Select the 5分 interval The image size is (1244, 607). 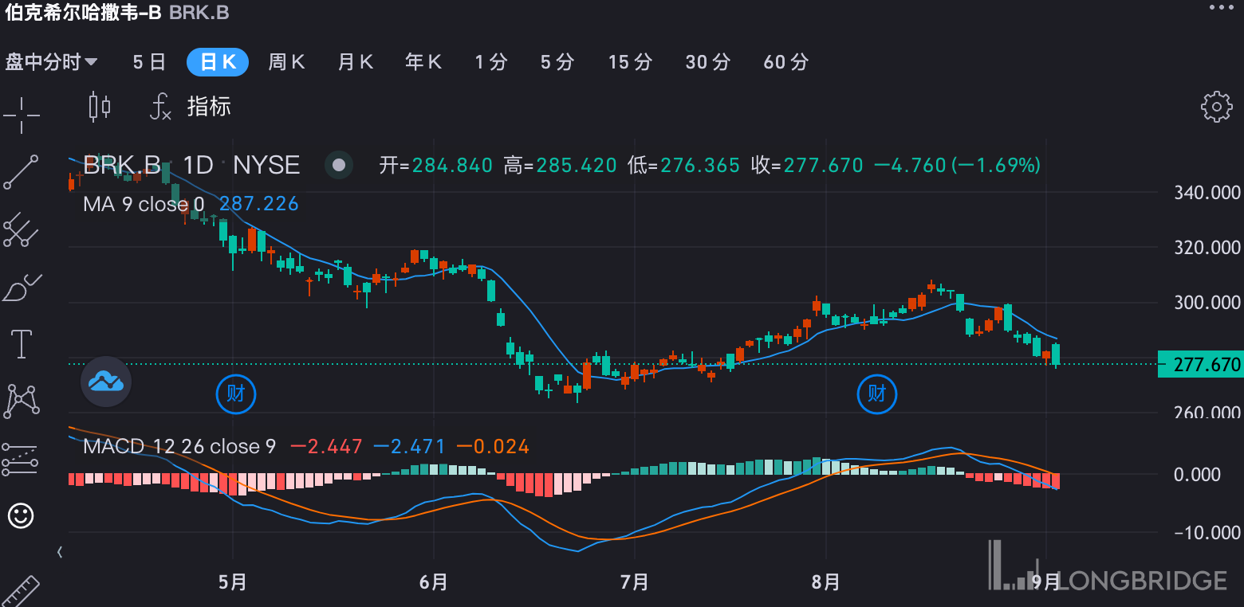(557, 62)
